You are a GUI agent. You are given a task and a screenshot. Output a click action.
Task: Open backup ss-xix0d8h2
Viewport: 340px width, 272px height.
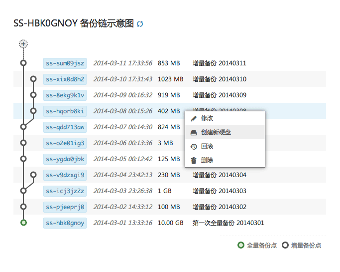65,79
